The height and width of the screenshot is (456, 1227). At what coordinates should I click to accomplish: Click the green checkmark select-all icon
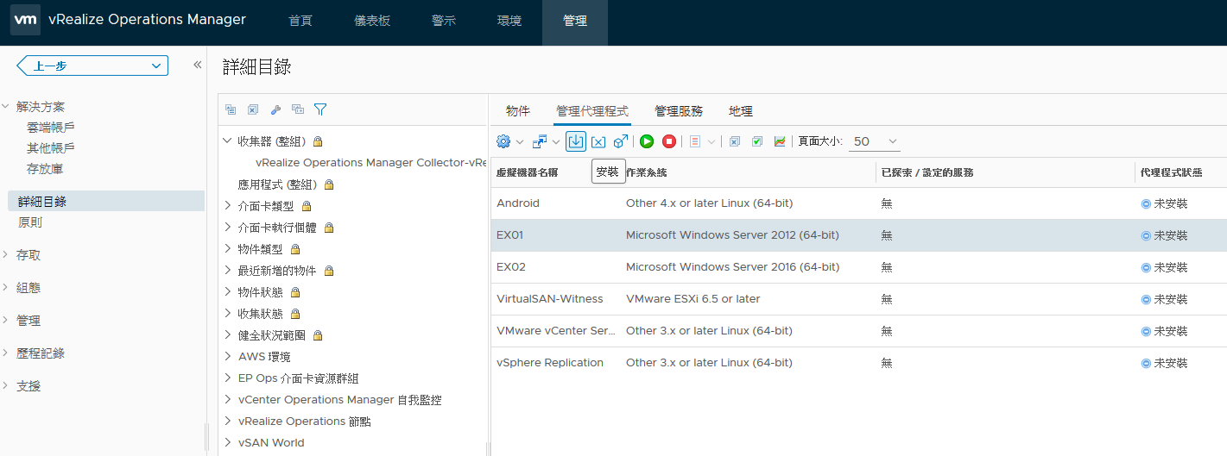(x=757, y=141)
